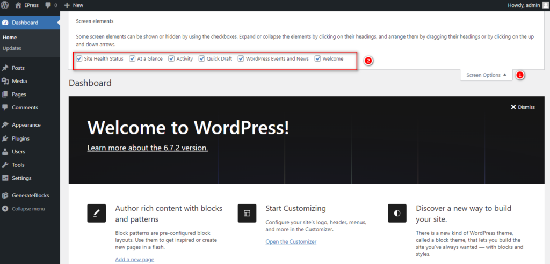Screen dimensions: 550x264
Task: Uncheck the Welcome checkbox
Action: click(318, 58)
